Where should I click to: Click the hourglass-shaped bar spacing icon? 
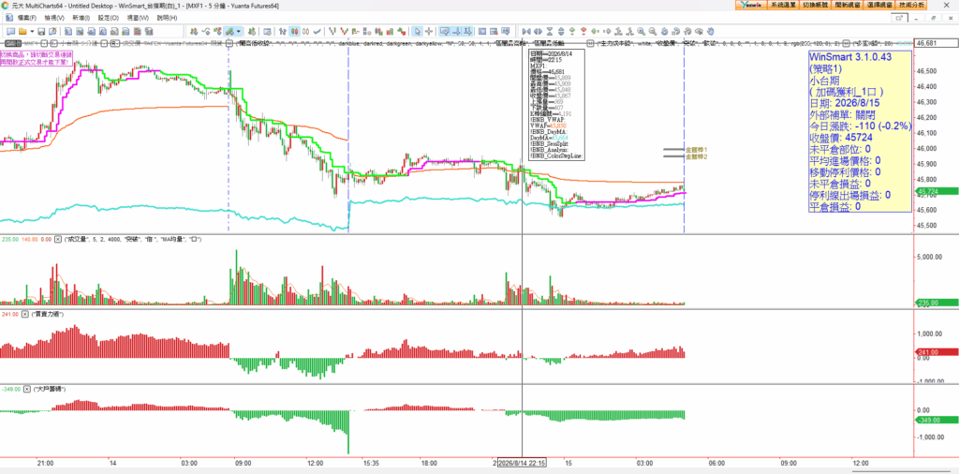point(550,31)
